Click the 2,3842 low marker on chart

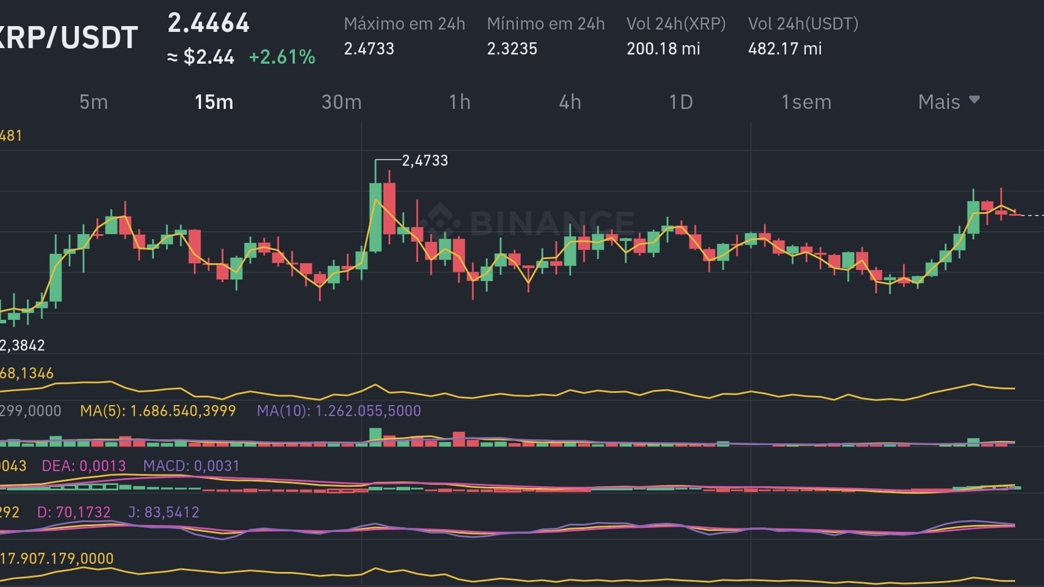point(22,345)
